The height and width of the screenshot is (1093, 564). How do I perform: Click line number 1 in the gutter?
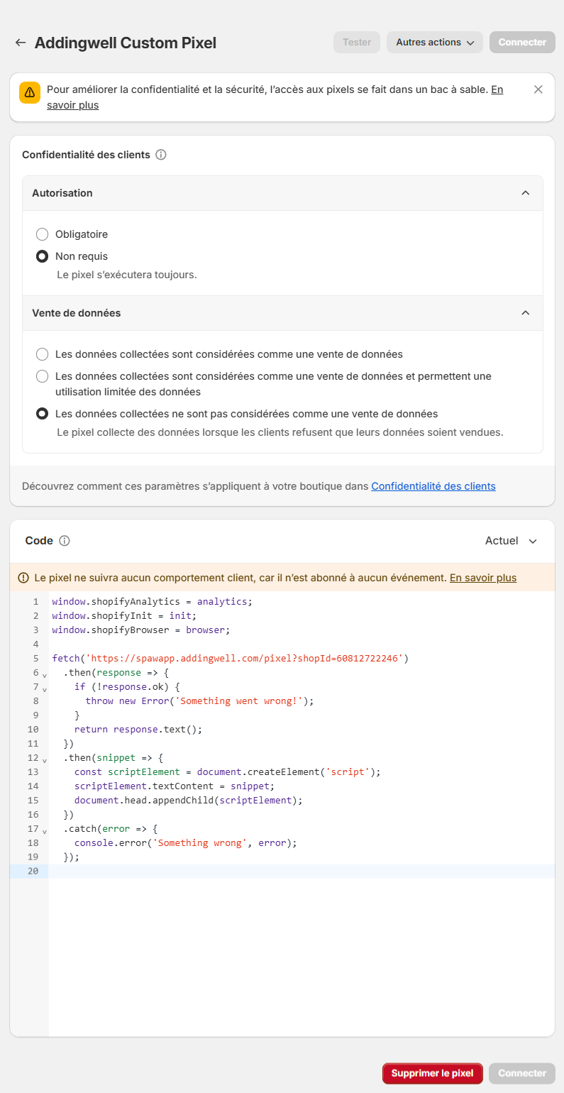pyautogui.click(x=35, y=601)
